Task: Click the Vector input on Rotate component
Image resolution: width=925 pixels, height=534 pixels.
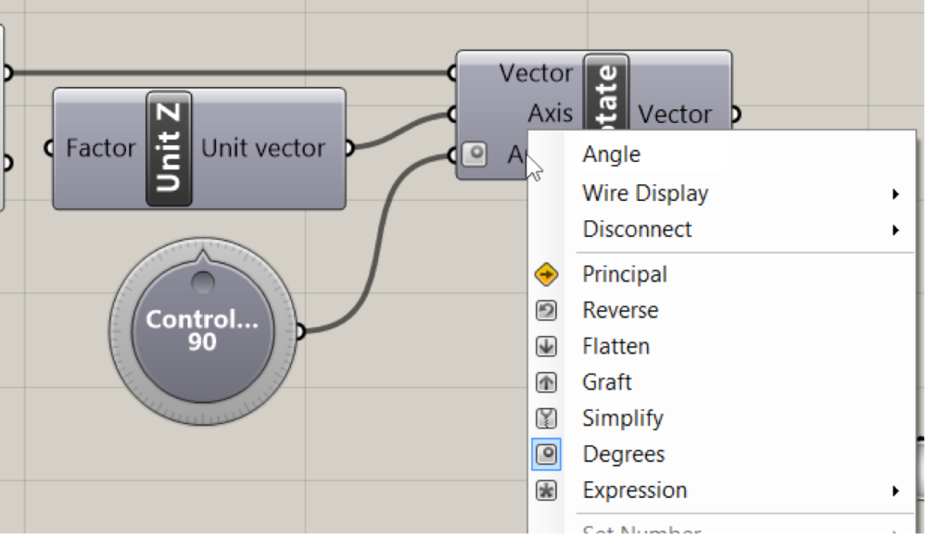Action: [x=536, y=74]
